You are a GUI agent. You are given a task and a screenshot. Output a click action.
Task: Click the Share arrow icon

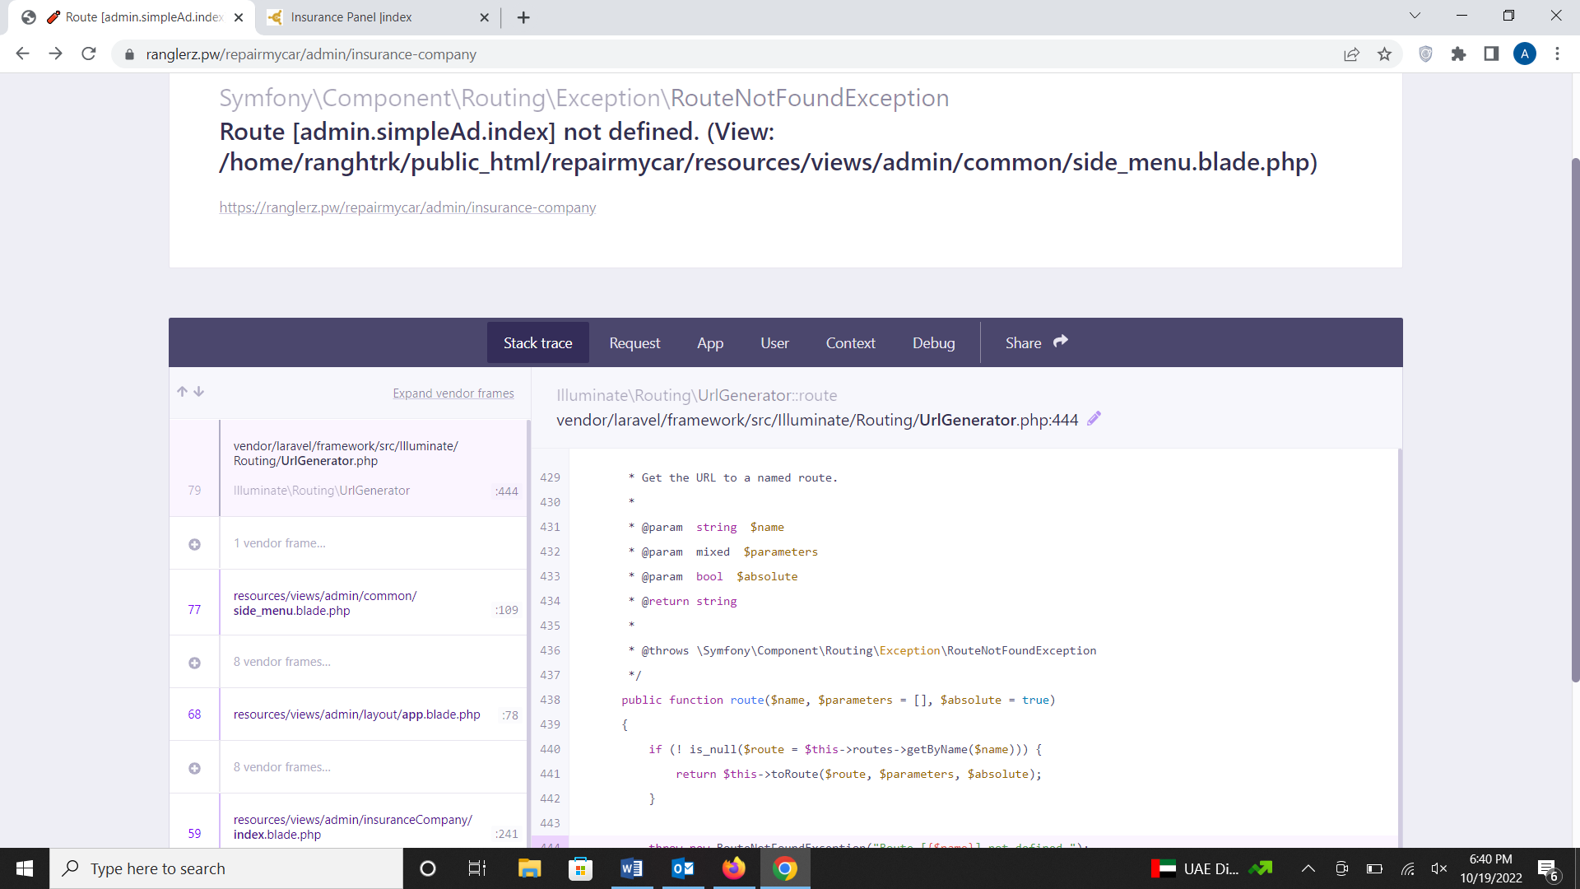(1061, 342)
